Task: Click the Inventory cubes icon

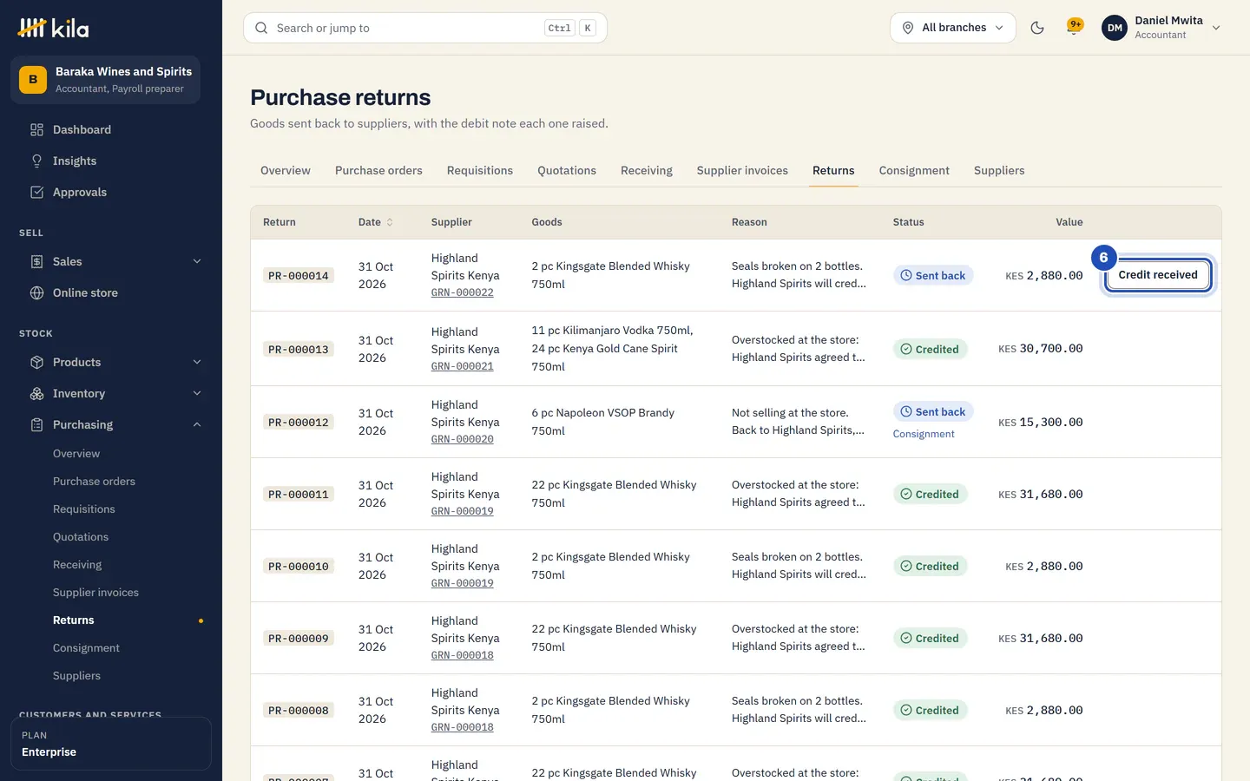Action: click(x=36, y=394)
